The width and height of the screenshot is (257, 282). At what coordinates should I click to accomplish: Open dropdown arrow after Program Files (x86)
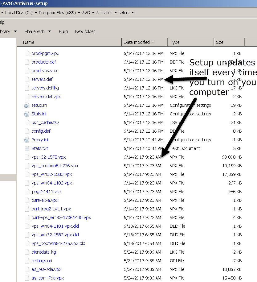(79, 13)
